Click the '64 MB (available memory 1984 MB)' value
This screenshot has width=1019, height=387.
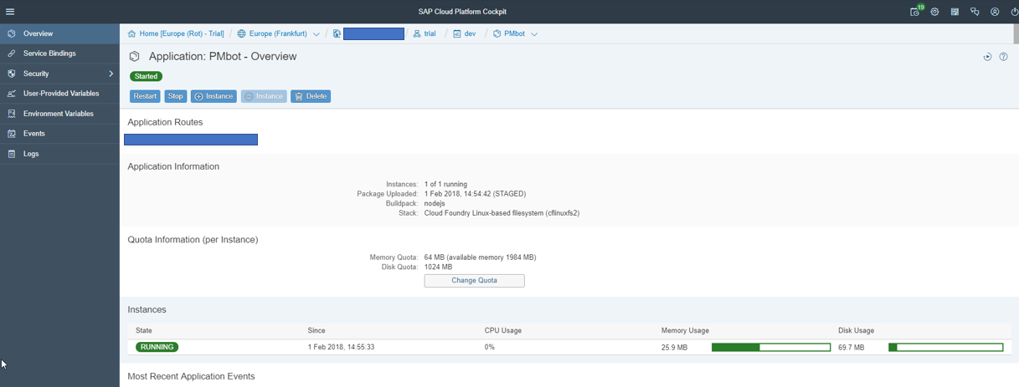click(x=481, y=257)
